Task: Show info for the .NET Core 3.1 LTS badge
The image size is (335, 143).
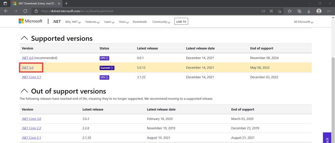Action: click(x=107, y=78)
